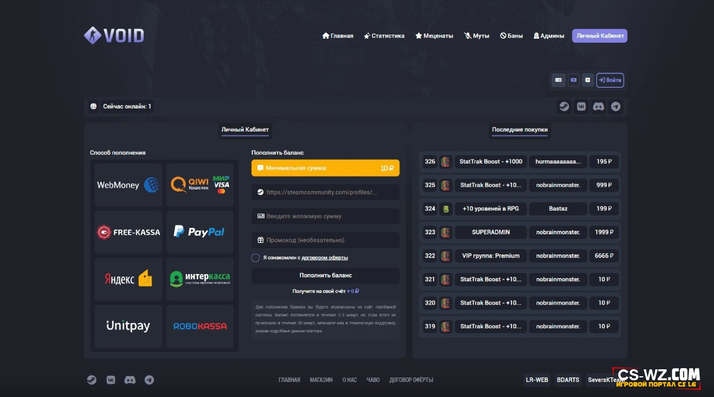Click footer О НАС link
The width and height of the screenshot is (714, 397).
click(350, 380)
